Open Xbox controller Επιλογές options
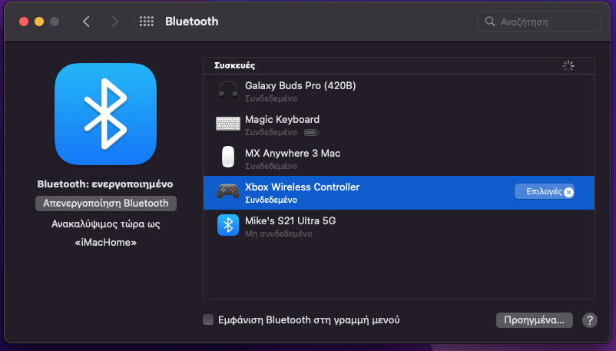 pyautogui.click(x=538, y=192)
